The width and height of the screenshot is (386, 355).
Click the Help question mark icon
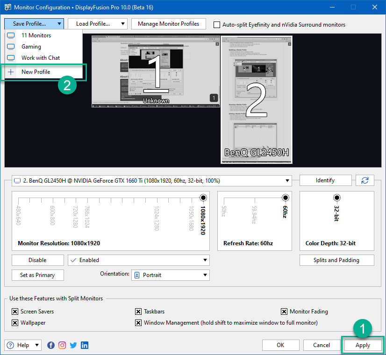(x=10, y=345)
